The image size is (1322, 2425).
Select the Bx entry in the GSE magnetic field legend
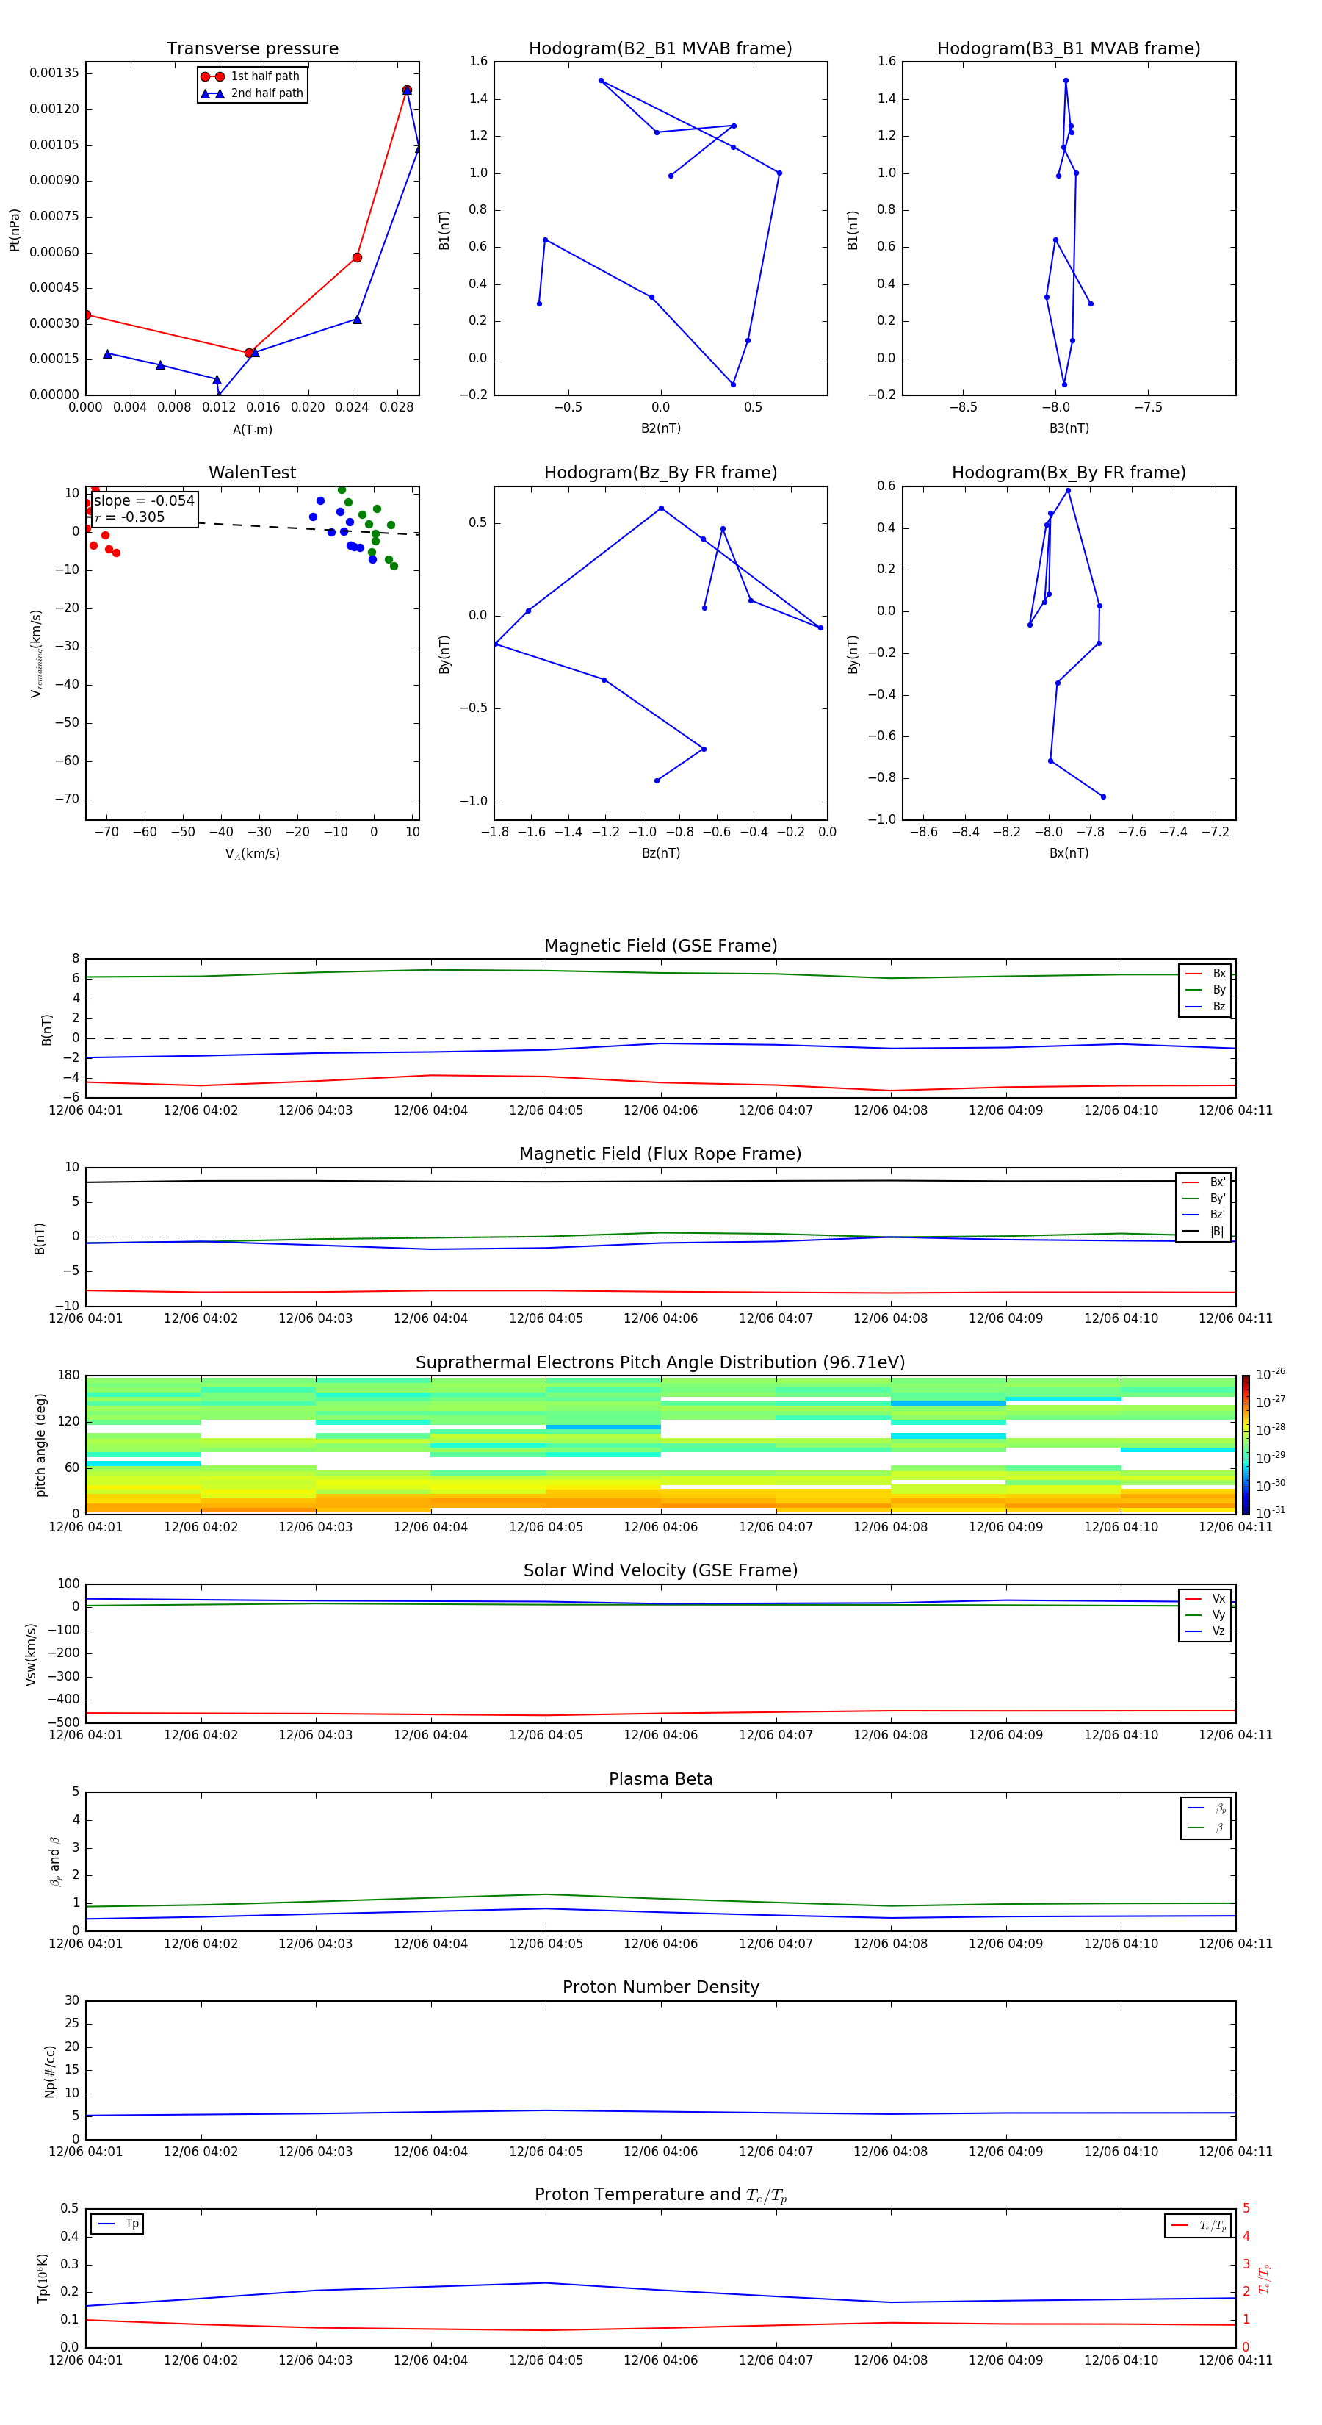(1205, 974)
